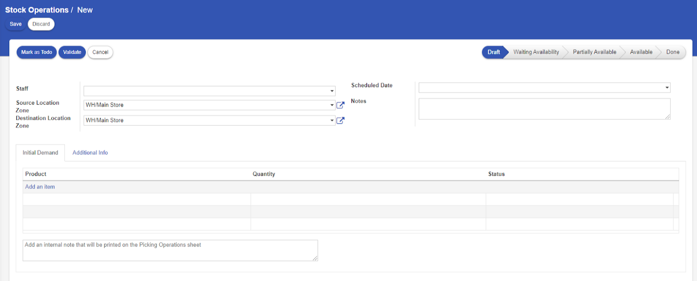Open the Scheduled Date dropdown

pos(544,87)
